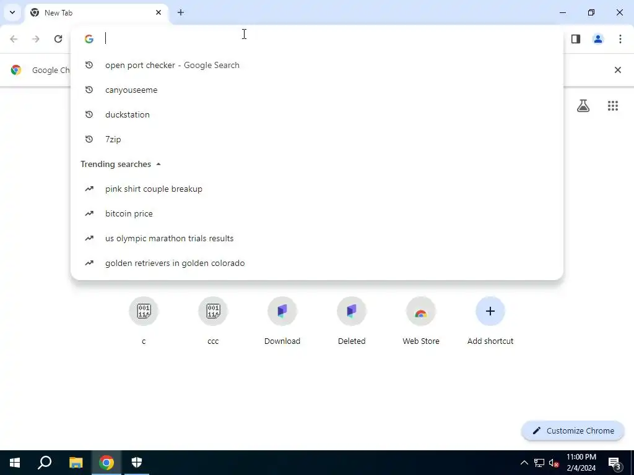Choose 'bitcoin price' trending search

tap(317, 213)
